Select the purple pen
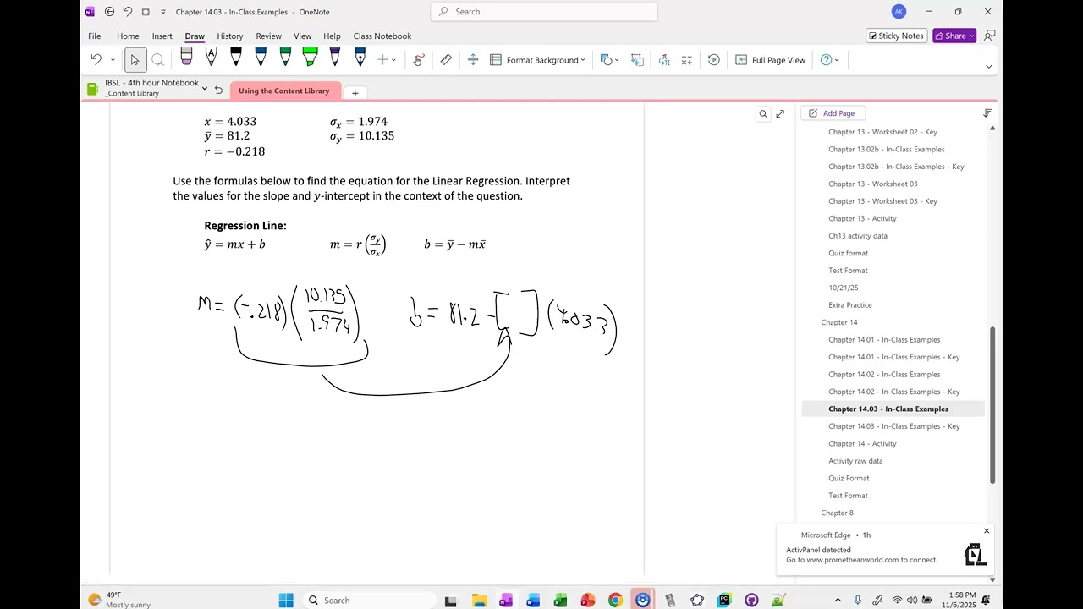The width and height of the screenshot is (1083, 609). point(335,58)
